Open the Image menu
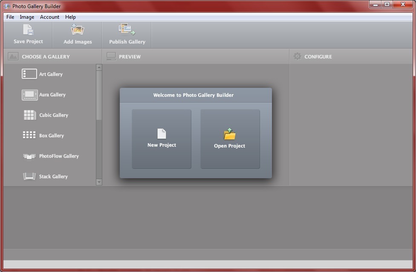 (x=27, y=17)
